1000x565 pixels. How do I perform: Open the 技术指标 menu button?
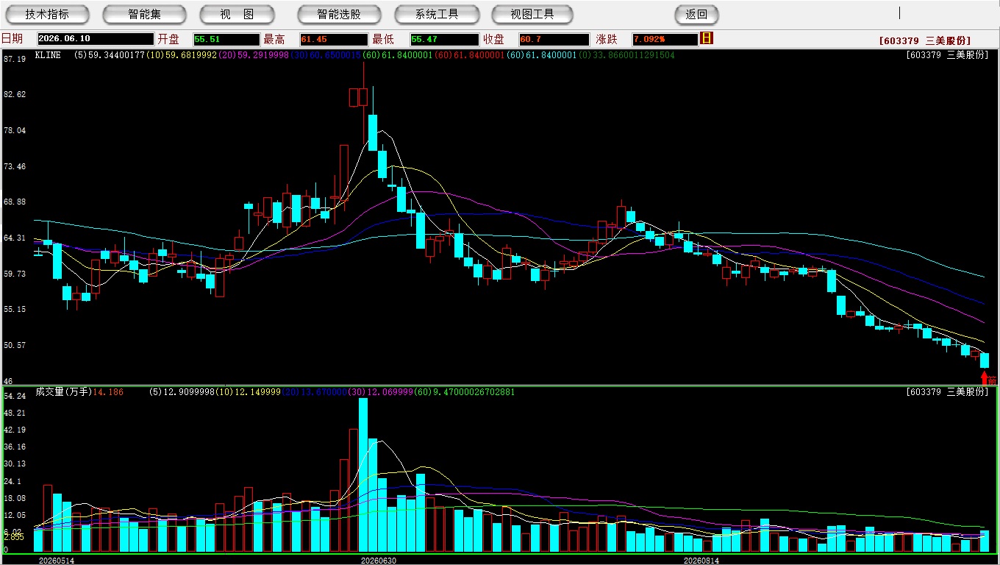click(x=47, y=14)
